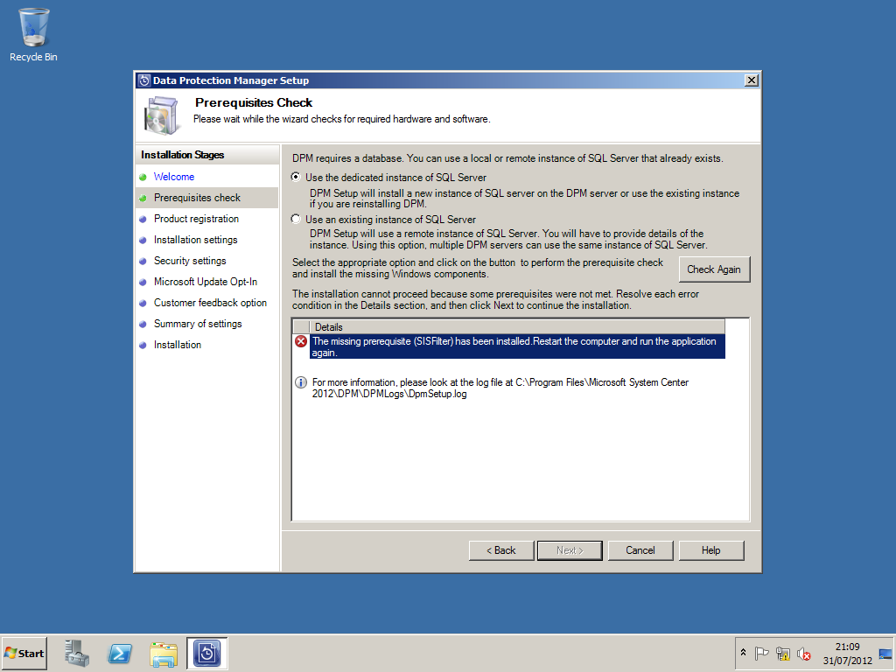Select Use the dedicated instance of SQL Server

point(296,177)
